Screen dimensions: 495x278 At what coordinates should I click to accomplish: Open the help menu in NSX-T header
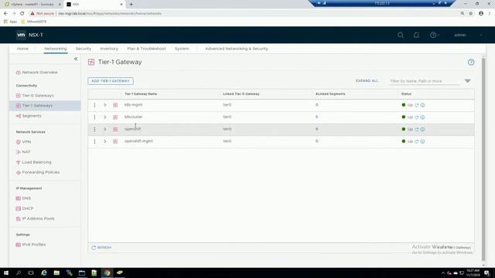[x=435, y=35]
